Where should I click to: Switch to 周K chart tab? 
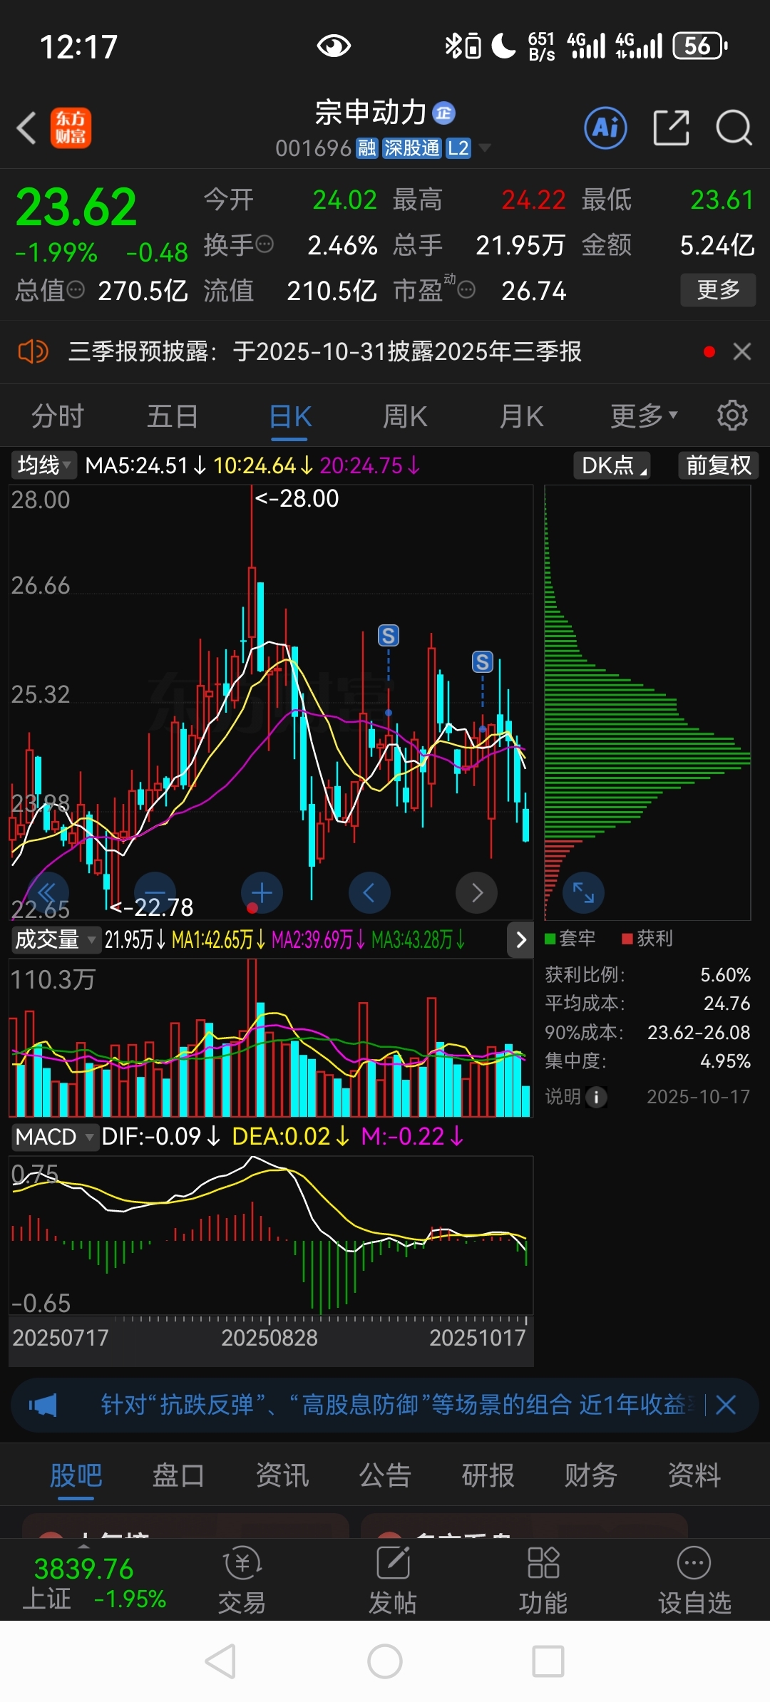[x=405, y=416]
